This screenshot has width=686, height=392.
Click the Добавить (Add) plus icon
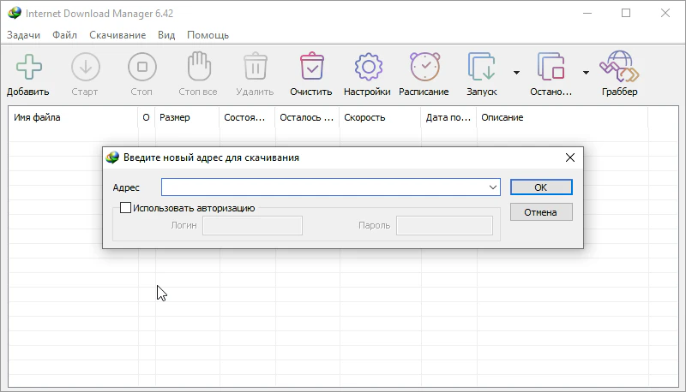(x=27, y=68)
